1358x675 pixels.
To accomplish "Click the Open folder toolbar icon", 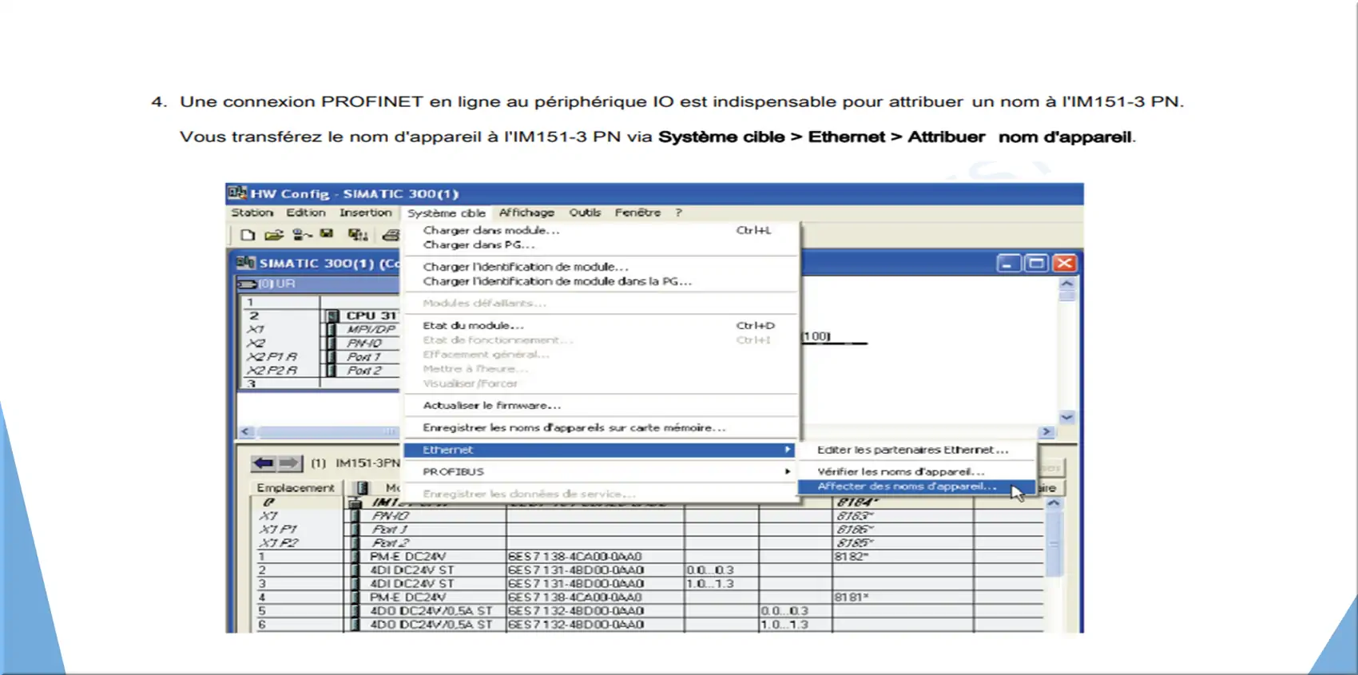I will tap(274, 235).
